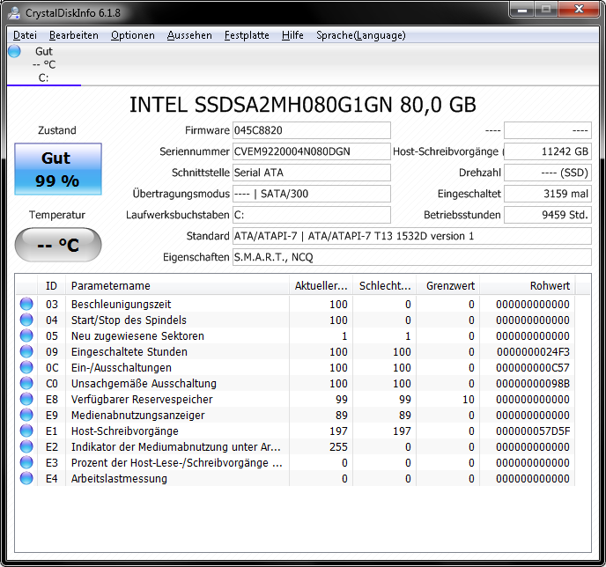Click the Host-Schreibvorgänge value 11242 GB
The image size is (606, 567).
(x=548, y=151)
